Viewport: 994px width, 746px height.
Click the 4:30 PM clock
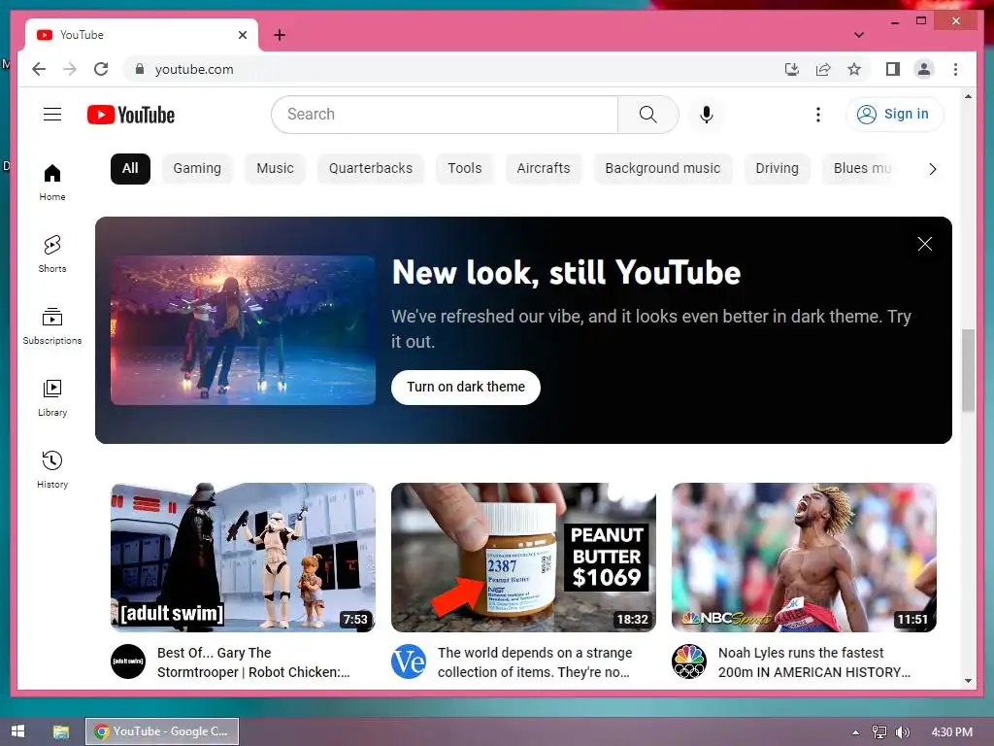(x=951, y=732)
